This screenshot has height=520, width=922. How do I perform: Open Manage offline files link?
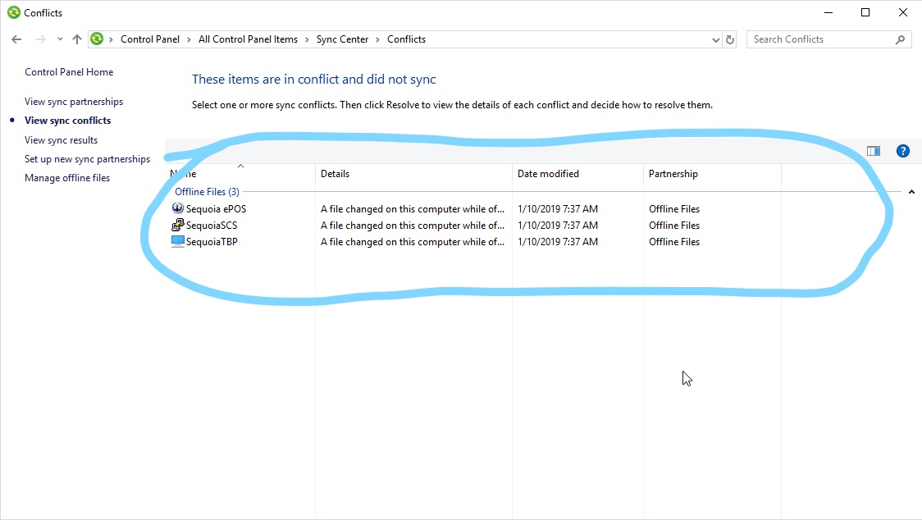[x=67, y=178]
